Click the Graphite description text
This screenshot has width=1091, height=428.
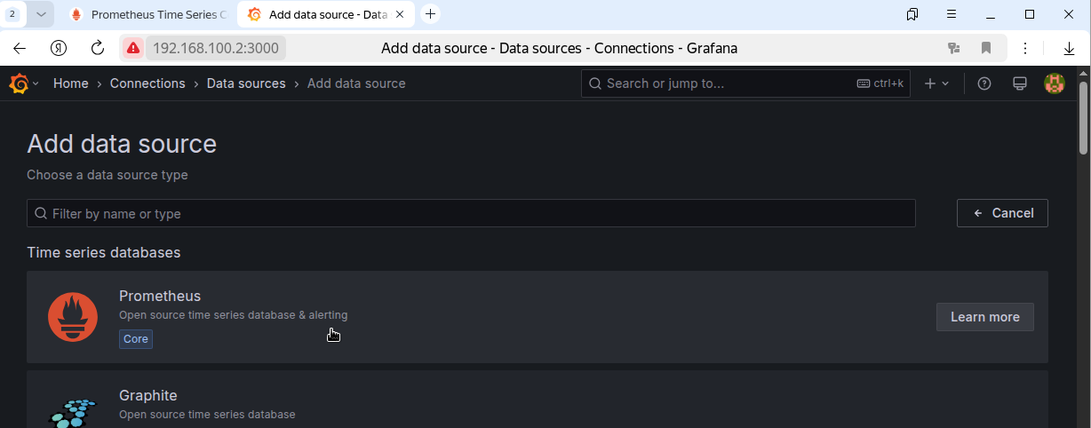click(x=207, y=415)
